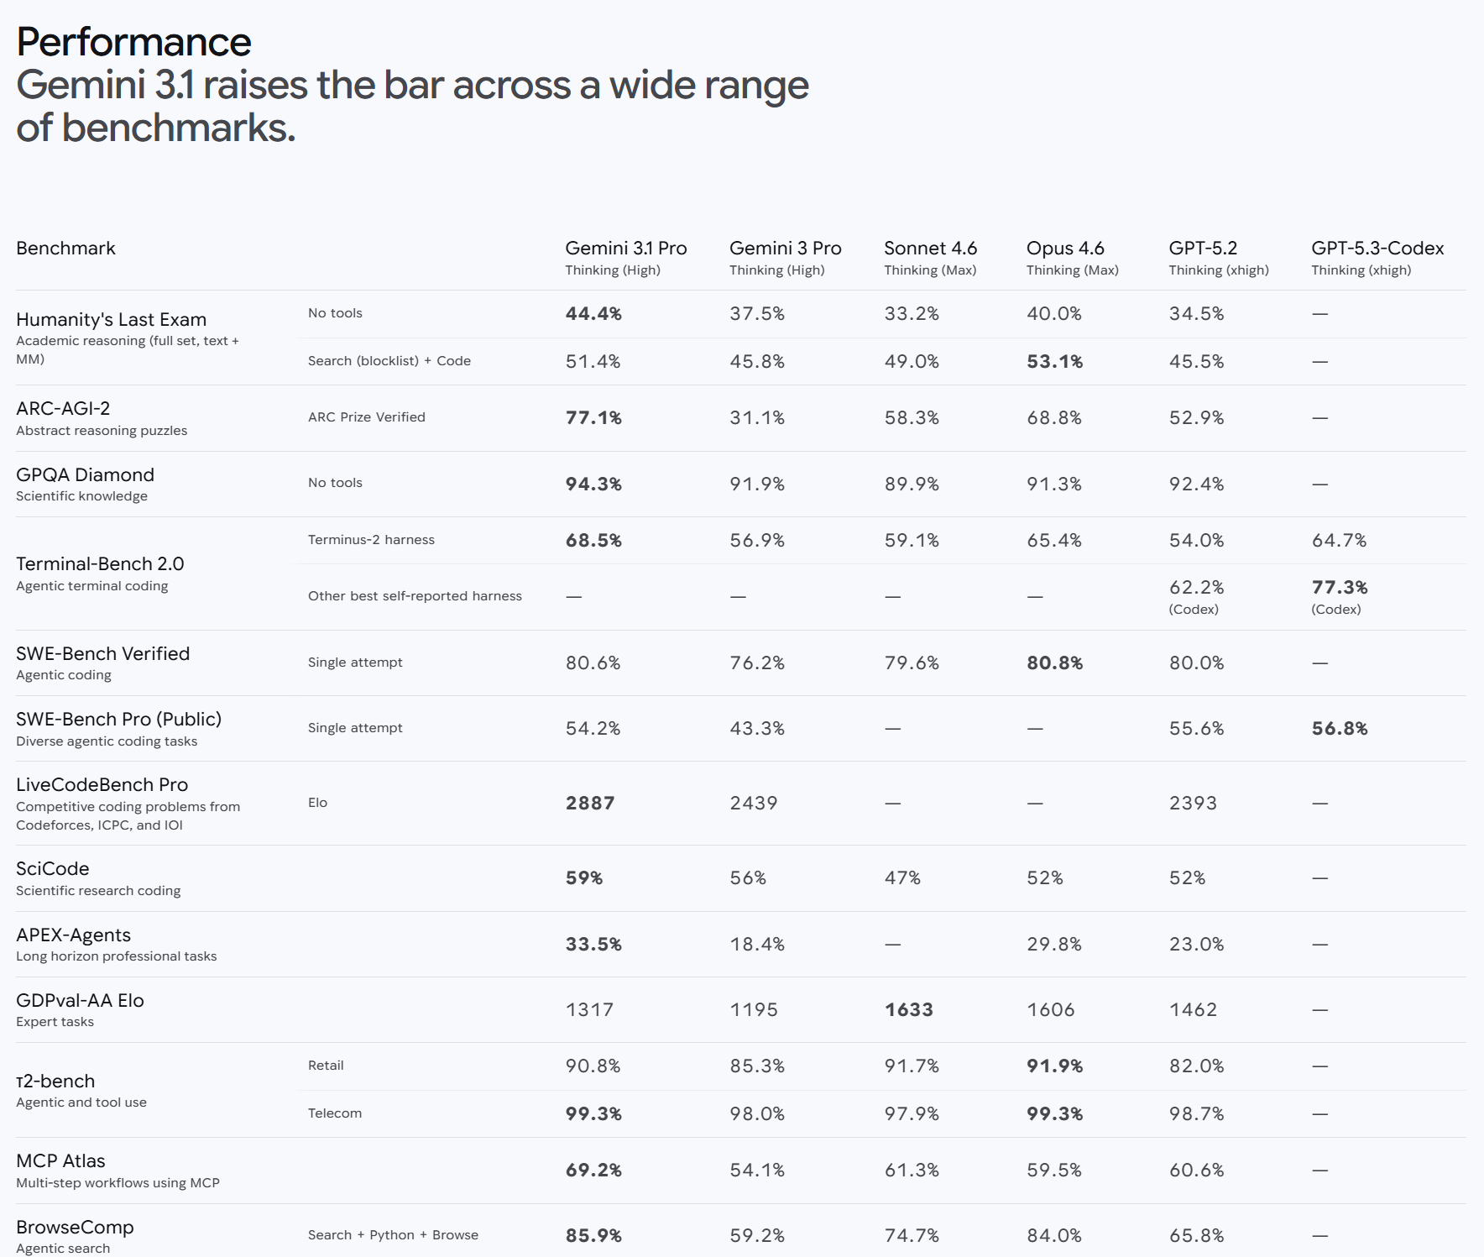Click the APEX-Agents benchmark name

pos(73,935)
